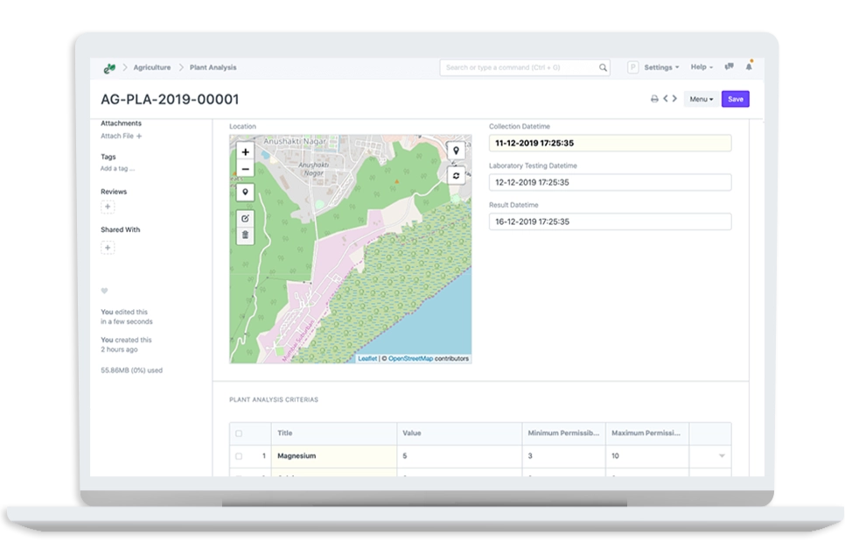Navigate to Plant Analysis breadcrumb

pos(213,67)
